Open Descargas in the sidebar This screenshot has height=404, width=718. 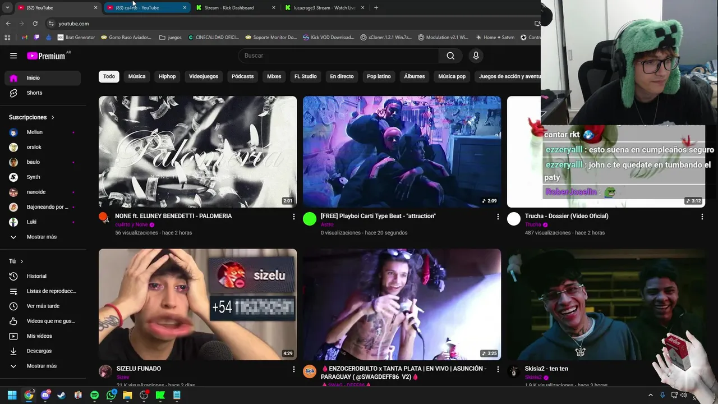(43, 351)
